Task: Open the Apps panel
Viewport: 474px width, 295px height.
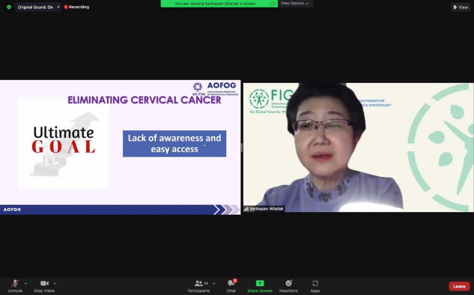Action: coord(315,286)
